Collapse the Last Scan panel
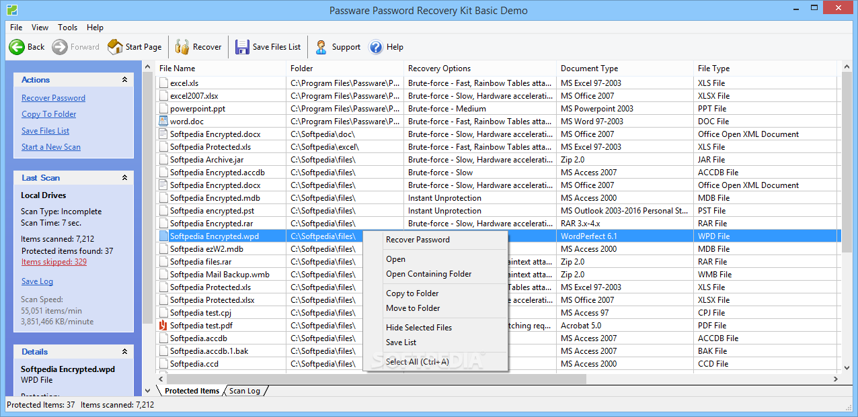Viewport: 858px width, 417px height. click(124, 178)
